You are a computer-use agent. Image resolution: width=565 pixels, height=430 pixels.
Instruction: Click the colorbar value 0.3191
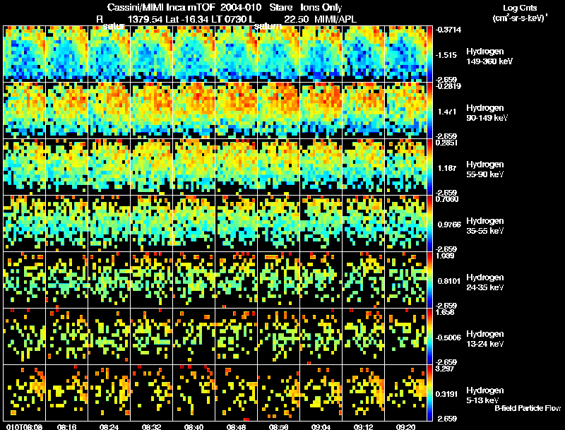(x=447, y=394)
